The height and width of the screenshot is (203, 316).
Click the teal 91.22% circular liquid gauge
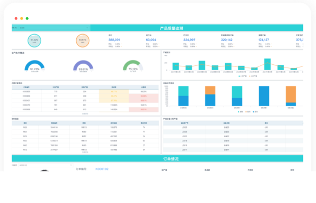pos(34,40)
